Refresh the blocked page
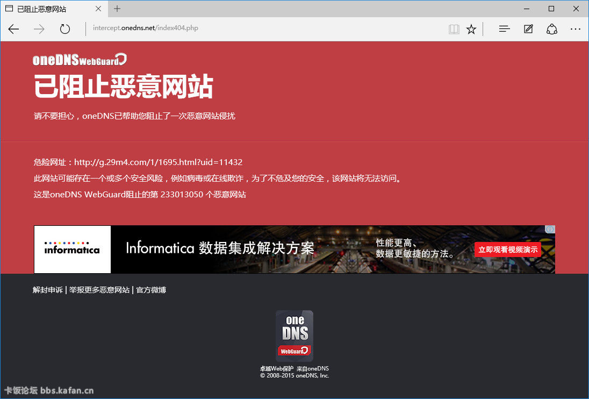589x399 pixels. [x=65, y=29]
